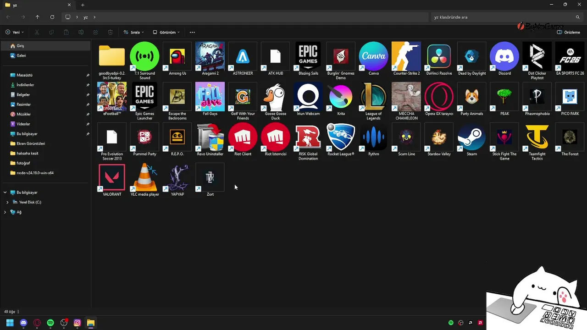This screenshot has width=587, height=330.
Task: Click the Spotify icon in the system tray
Action: coord(451,323)
